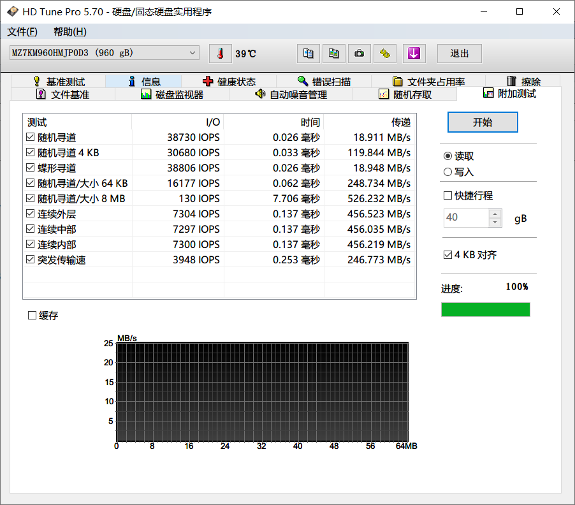Click the 7.706 毫秒 time value
The height and width of the screenshot is (505, 575).
[296, 198]
